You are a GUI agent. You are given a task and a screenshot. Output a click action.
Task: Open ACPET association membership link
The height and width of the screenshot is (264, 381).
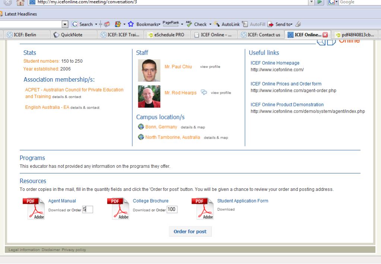[x=74, y=93]
